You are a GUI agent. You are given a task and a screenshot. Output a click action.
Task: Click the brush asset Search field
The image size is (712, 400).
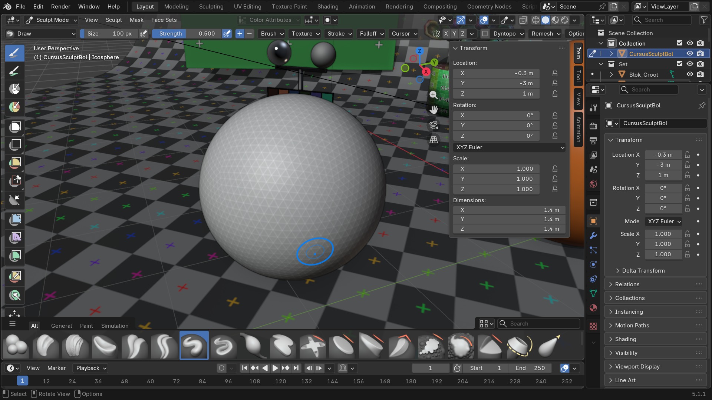pos(538,324)
